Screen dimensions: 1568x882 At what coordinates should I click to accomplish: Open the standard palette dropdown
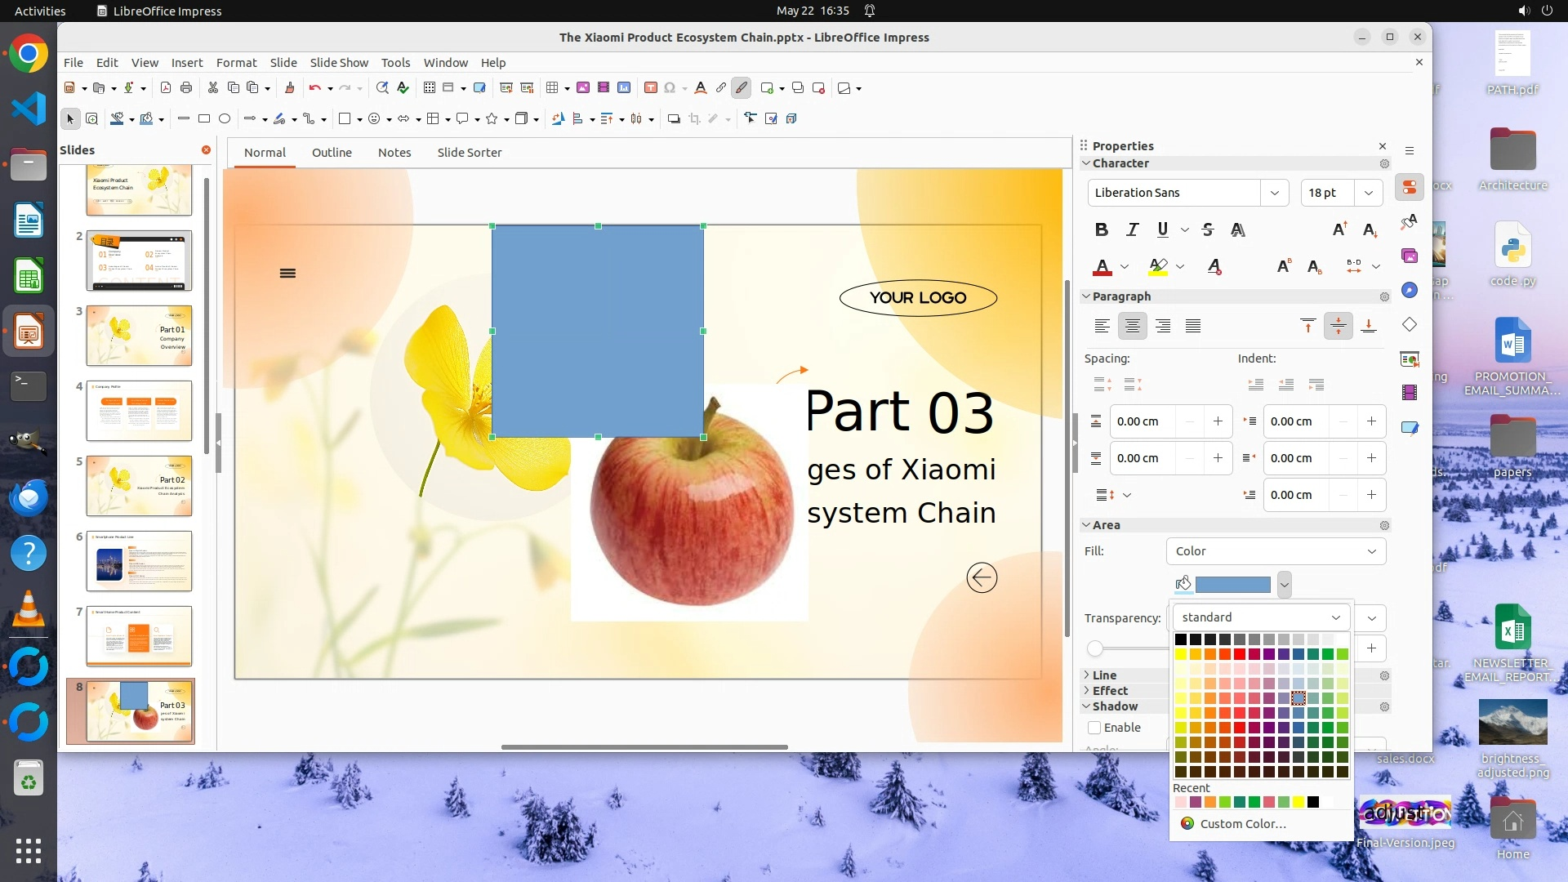[1260, 617]
